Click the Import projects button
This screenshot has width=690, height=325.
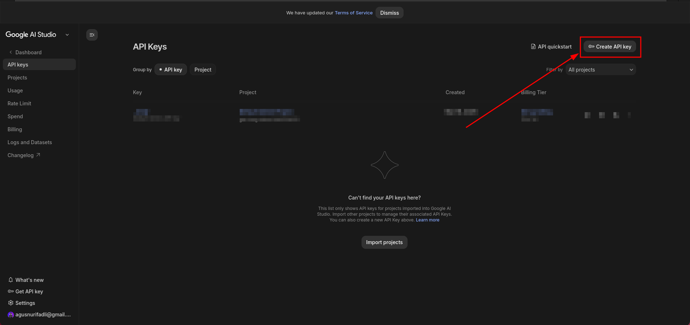384,242
